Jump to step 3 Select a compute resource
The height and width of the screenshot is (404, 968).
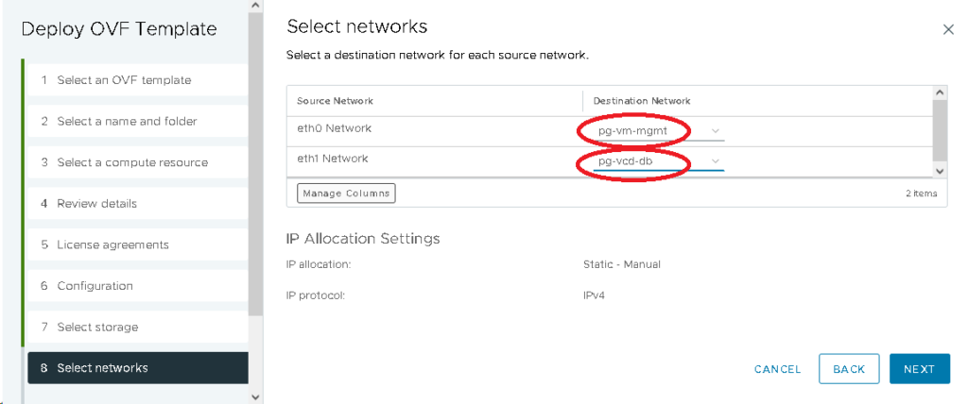pos(132,162)
